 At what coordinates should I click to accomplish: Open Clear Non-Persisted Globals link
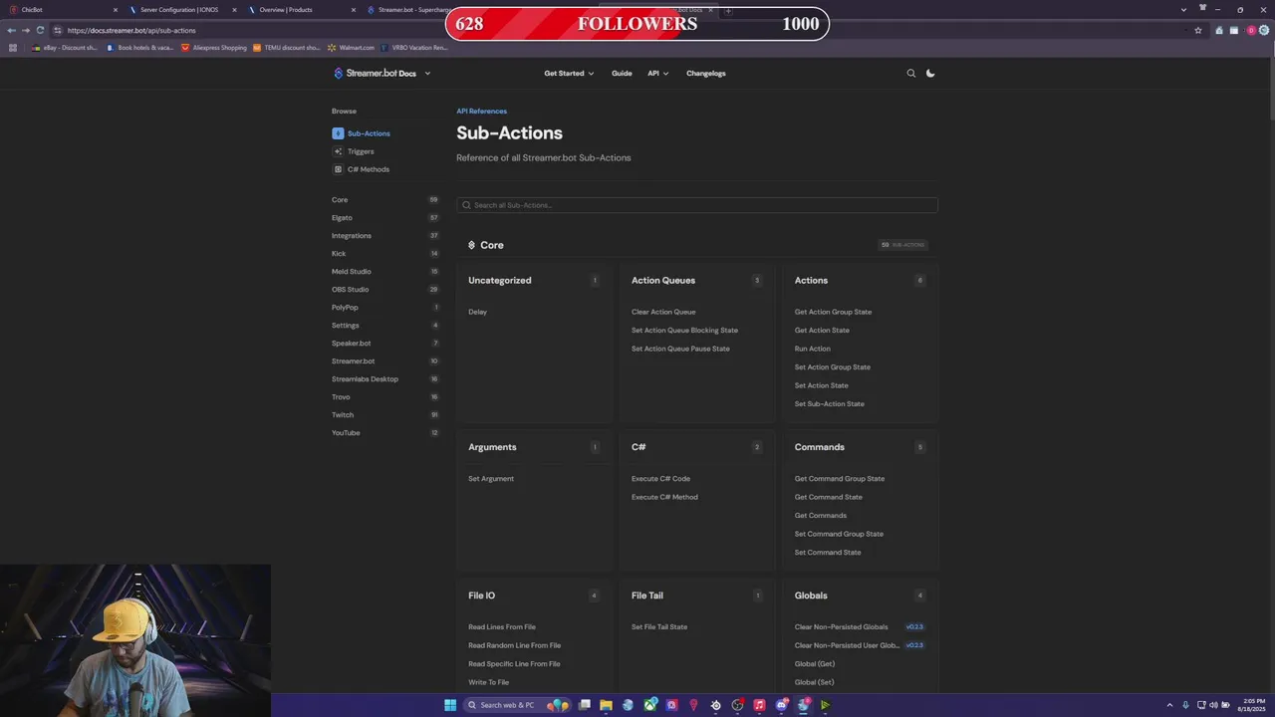(x=841, y=627)
